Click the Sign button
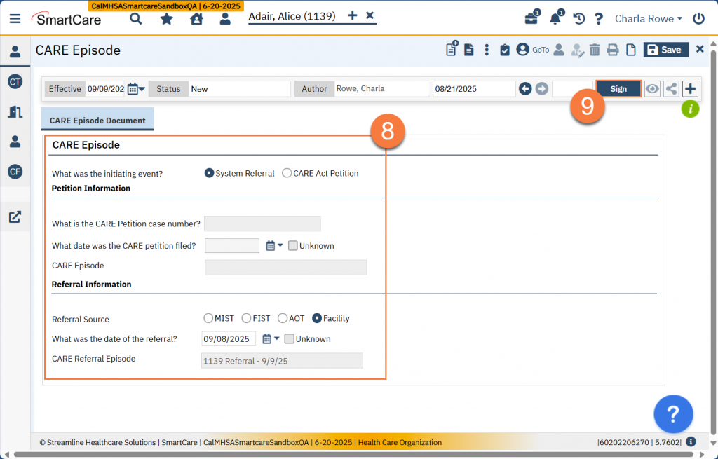Viewport: 718px width, 459px height. (618, 89)
